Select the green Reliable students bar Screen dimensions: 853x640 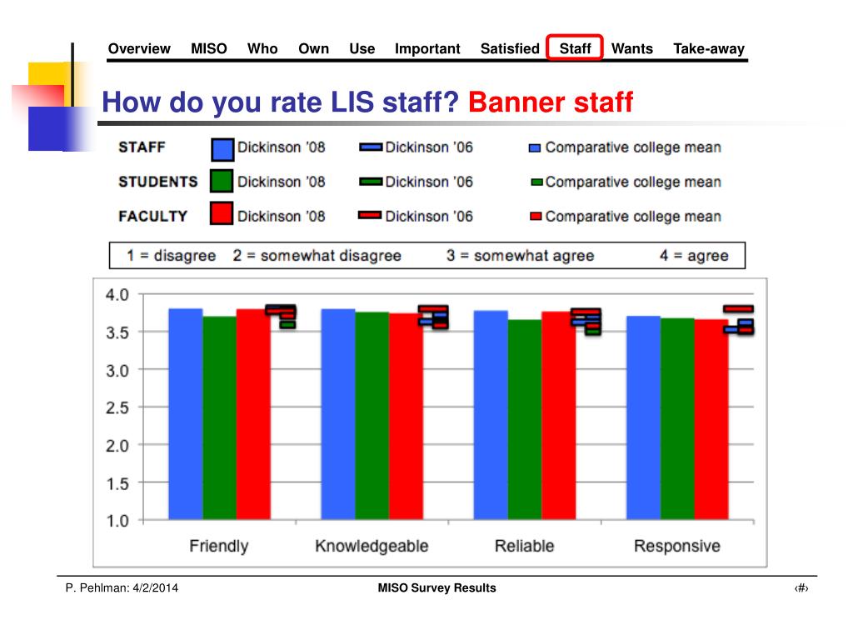(525, 420)
